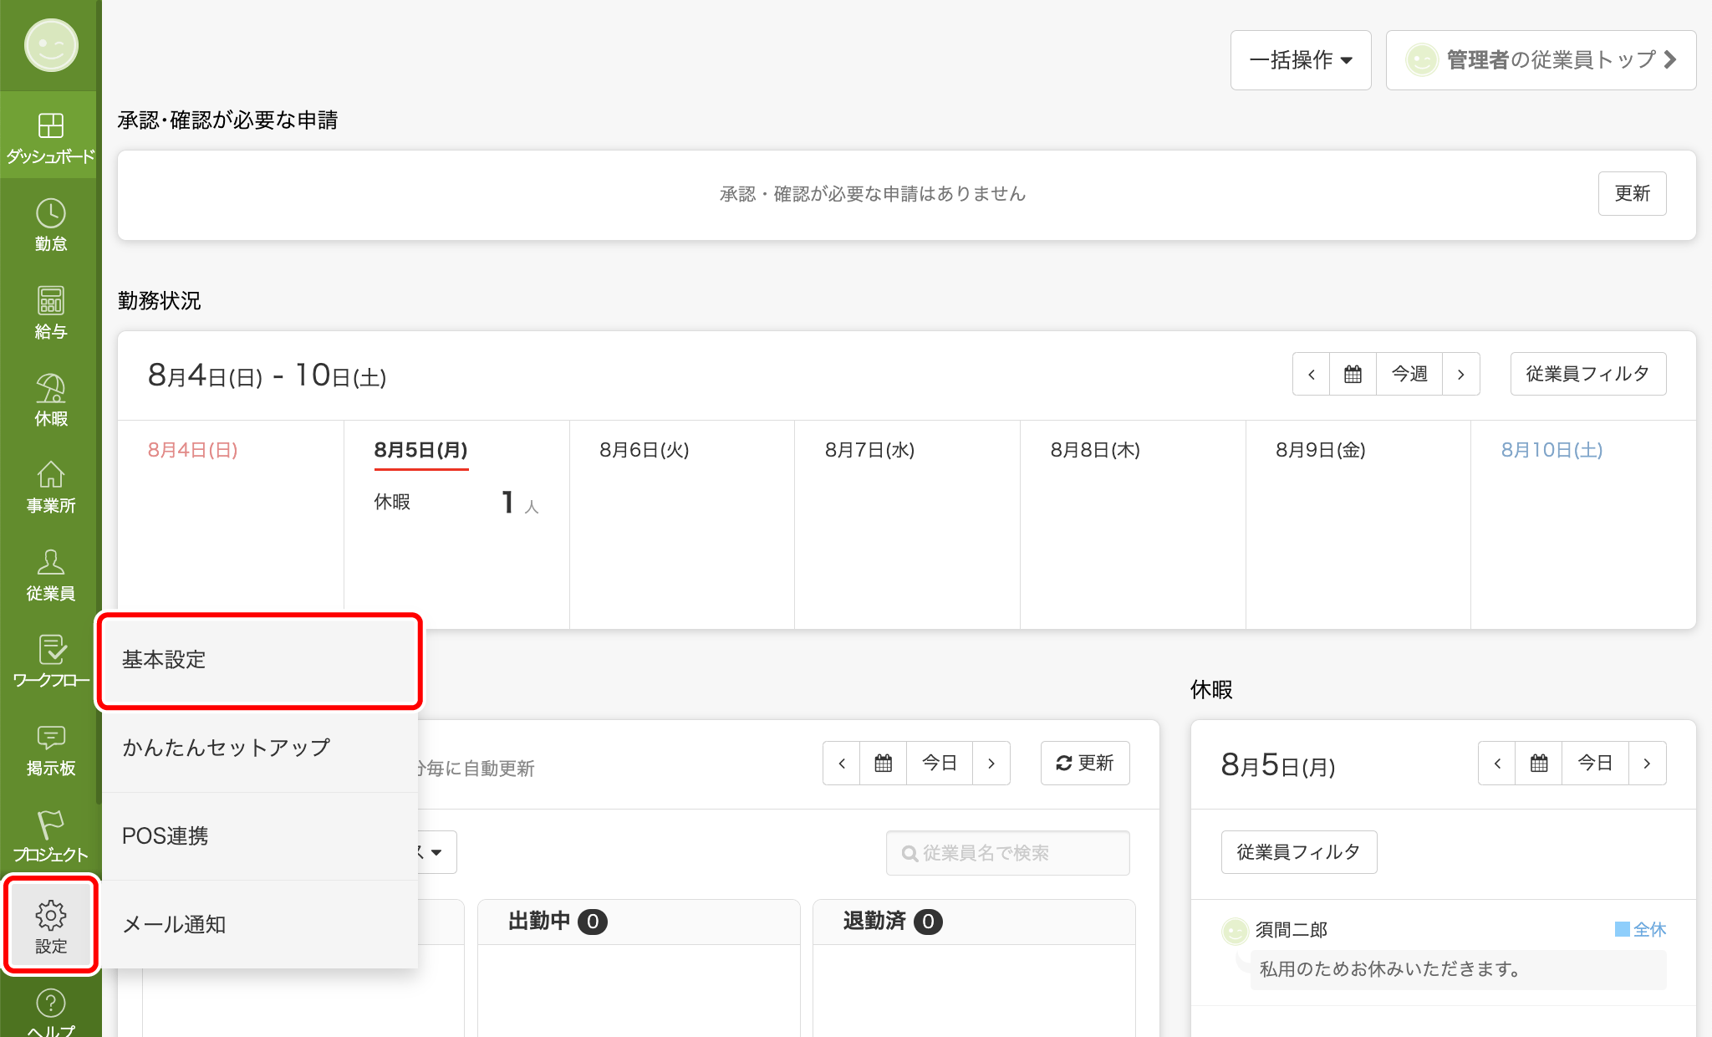Viewport: 1712px width, 1037px height.
Task: Click the next week chevron arrow
Action: tap(1460, 374)
